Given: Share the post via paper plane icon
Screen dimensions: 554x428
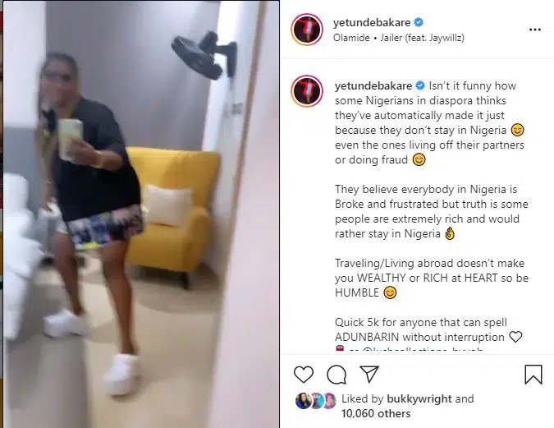Looking at the screenshot, I should point(369,374).
